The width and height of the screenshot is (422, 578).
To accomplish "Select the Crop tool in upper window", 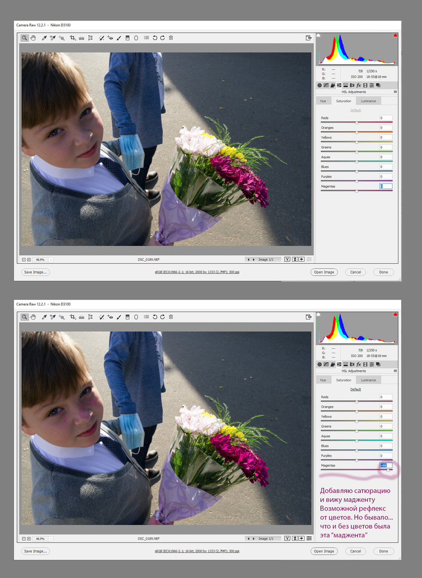I will click(72, 38).
